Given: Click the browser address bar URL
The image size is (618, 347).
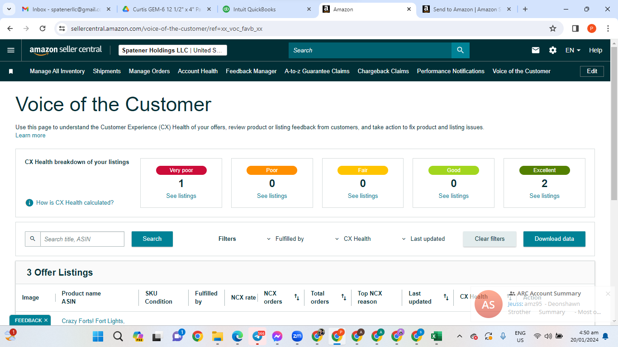Looking at the screenshot, I should [166, 28].
